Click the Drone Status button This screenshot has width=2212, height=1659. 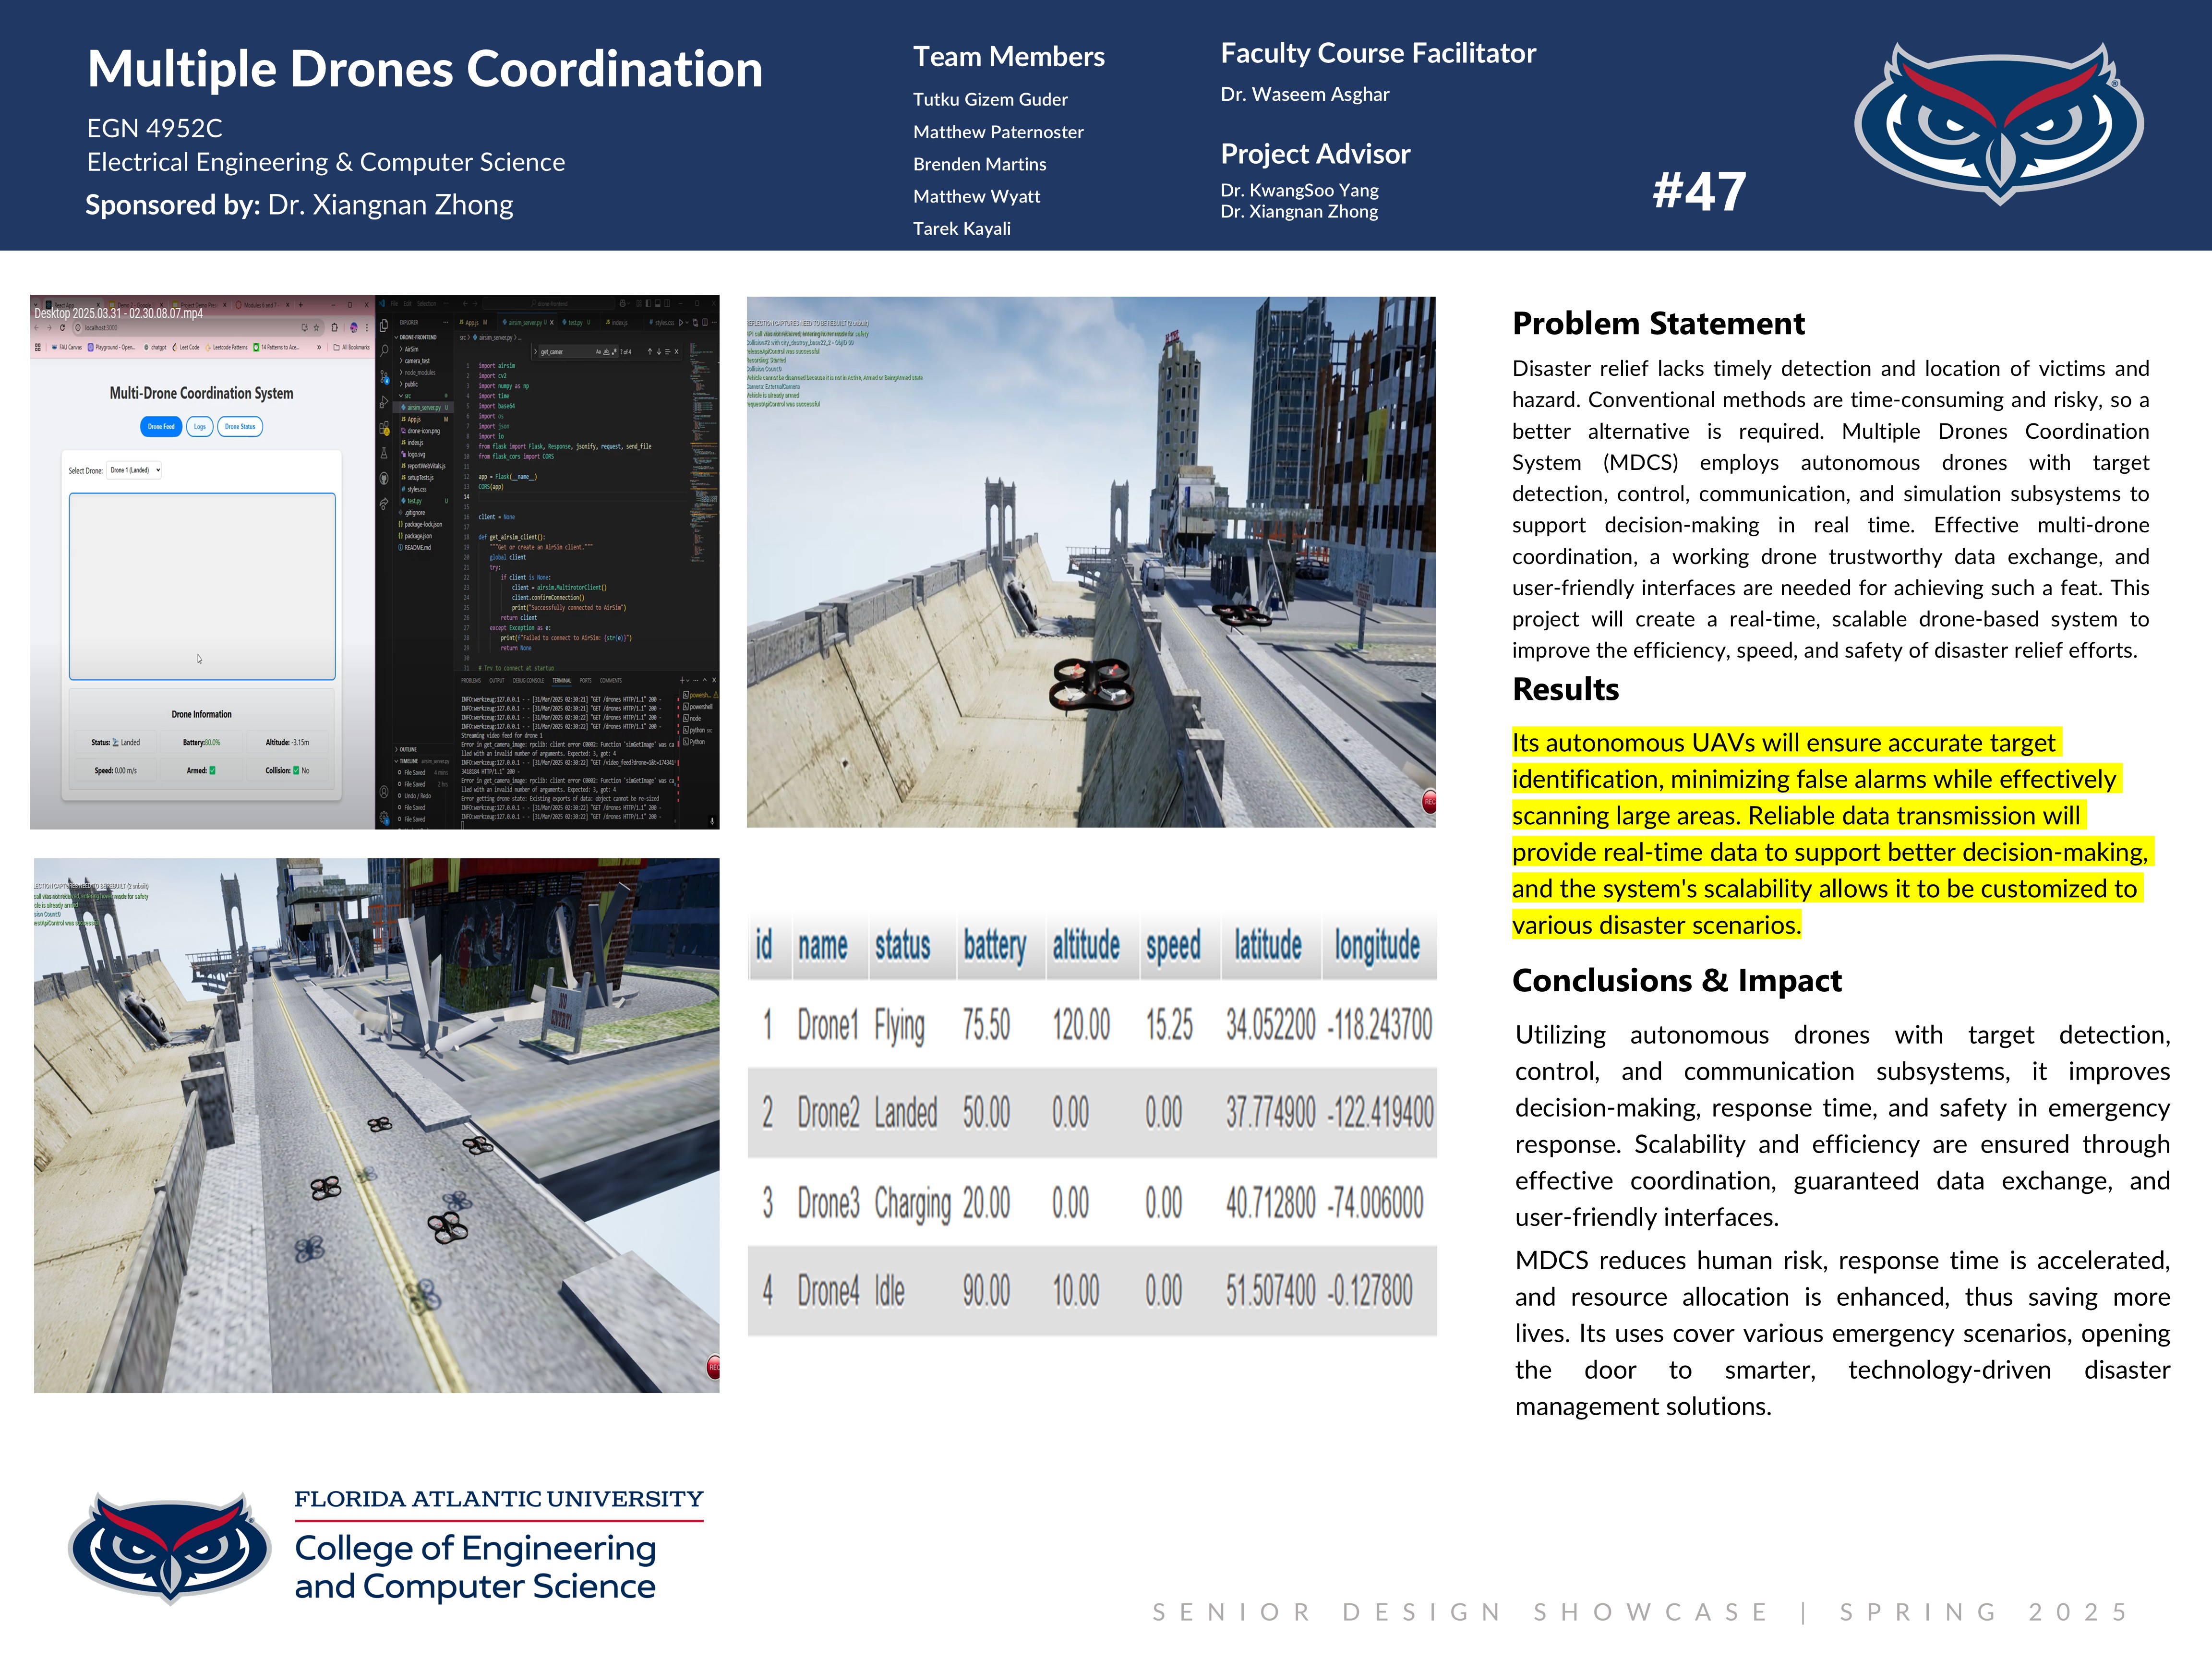[x=240, y=427]
